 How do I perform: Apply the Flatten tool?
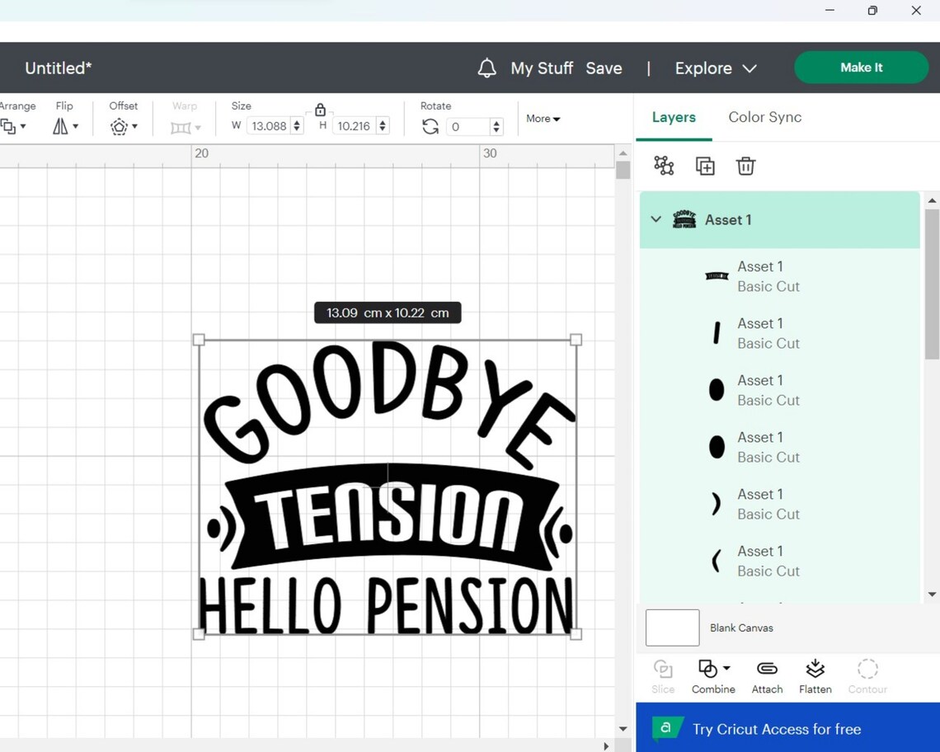pos(815,674)
